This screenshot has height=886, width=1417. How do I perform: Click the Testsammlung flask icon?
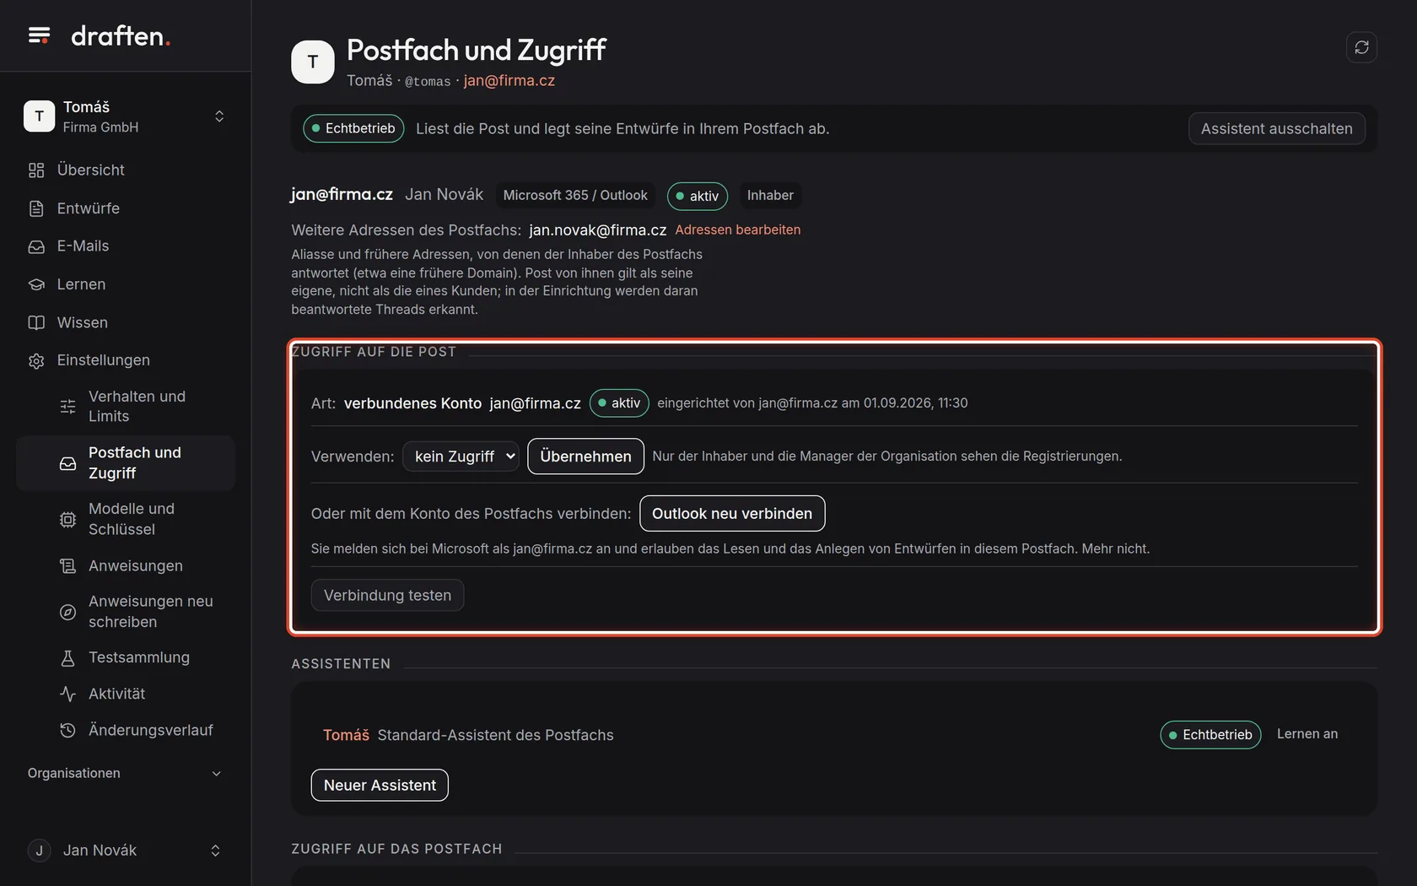pyautogui.click(x=67, y=657)
